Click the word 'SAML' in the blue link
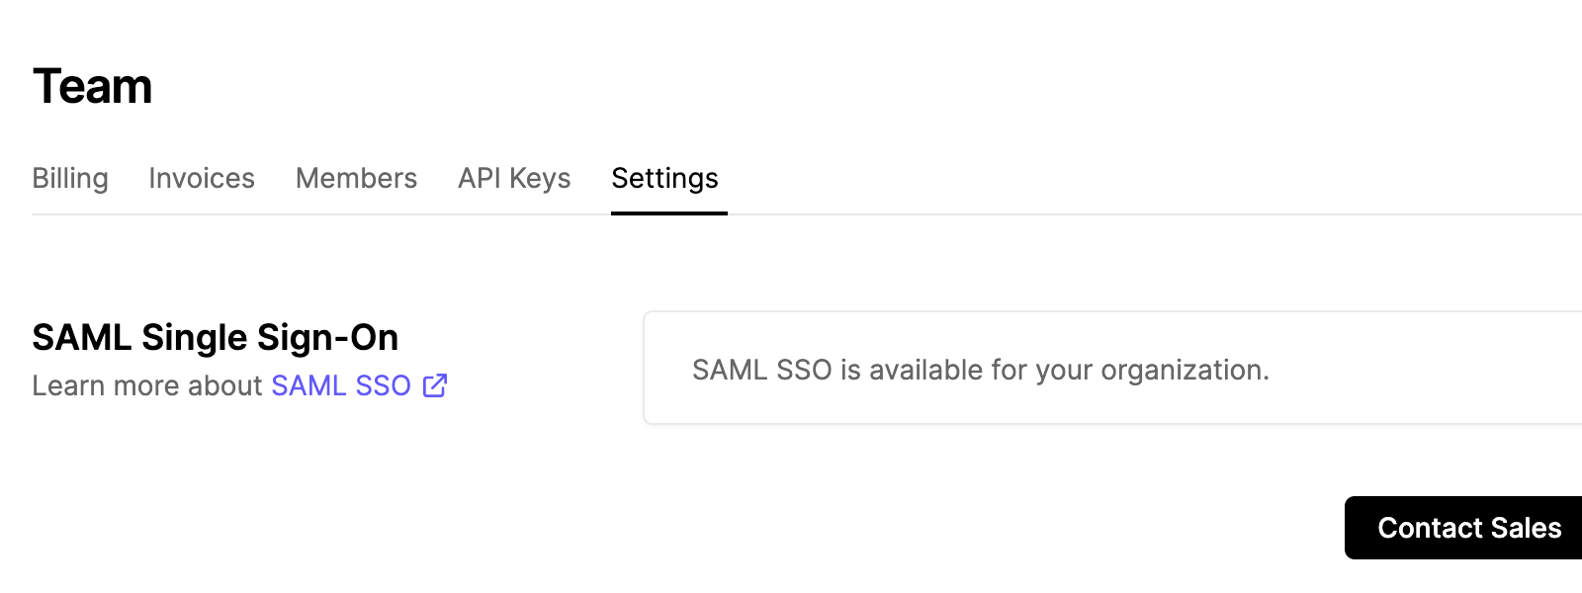 (308, 385)
